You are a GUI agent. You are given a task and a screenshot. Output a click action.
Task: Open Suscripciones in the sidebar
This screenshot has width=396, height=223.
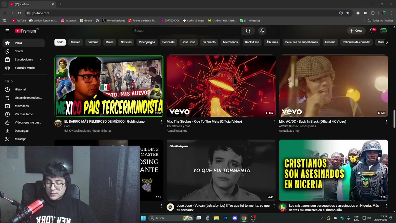[24, 59]
